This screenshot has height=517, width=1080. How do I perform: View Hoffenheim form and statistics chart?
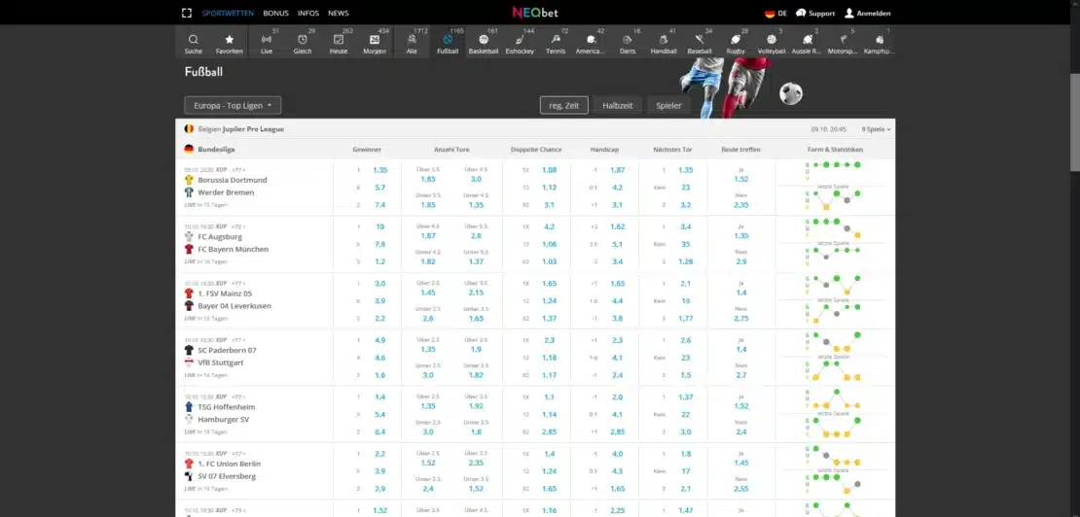pyautogui.click(x=835, y=415)
